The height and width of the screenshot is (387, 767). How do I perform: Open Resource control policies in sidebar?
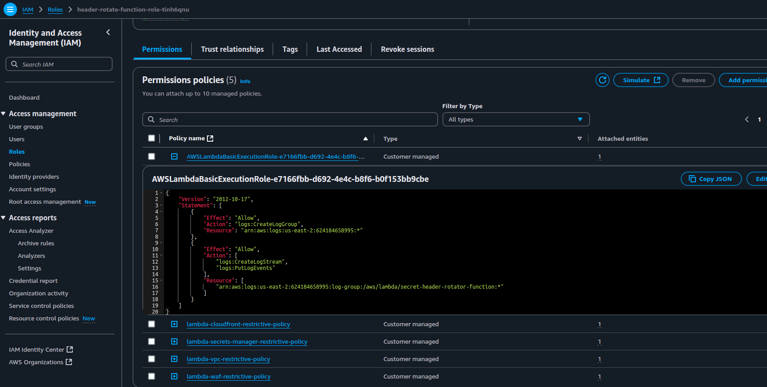(x=44, y=318)
